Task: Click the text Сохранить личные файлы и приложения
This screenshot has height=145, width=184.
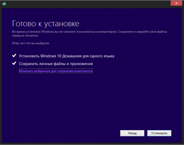Action: pos(56,64)
